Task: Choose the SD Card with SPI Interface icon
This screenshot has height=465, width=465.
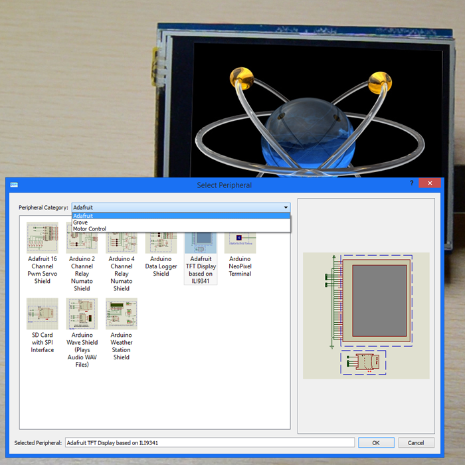Action: (x=43, y=314)
